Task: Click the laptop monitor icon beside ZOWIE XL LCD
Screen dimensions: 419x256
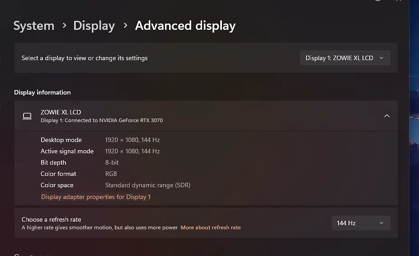Action: point(27,116)
